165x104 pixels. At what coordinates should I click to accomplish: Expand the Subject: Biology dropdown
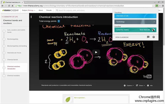click(x=28, y=10)
